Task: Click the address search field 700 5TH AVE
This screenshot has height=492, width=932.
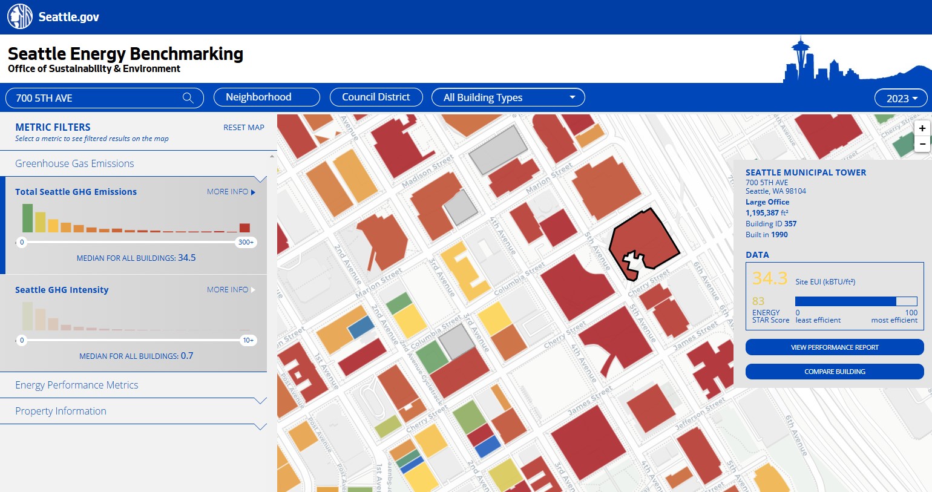Action: (105, 98)
